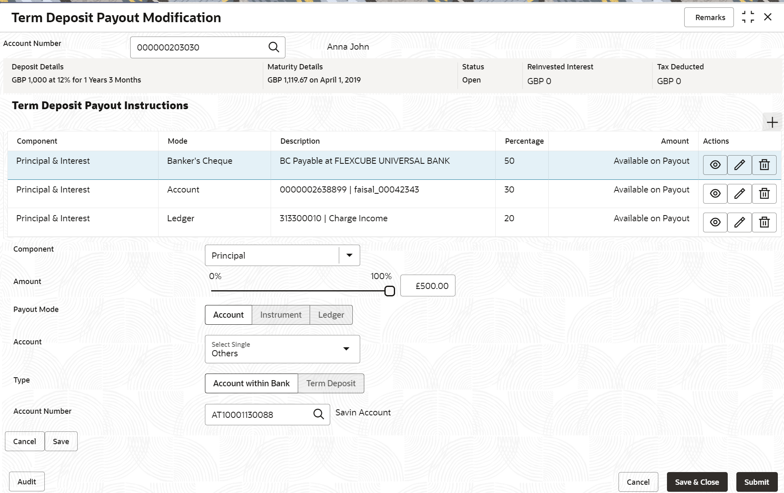This screenshot has height=493, width=784.
Task: View the Ledger Charge Income payout instruction
Action: (x=715, y=222)
